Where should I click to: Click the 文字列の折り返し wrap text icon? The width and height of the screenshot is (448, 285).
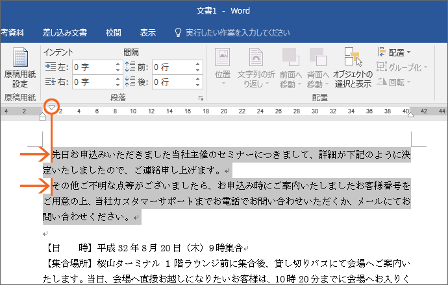tap(256, 57)
